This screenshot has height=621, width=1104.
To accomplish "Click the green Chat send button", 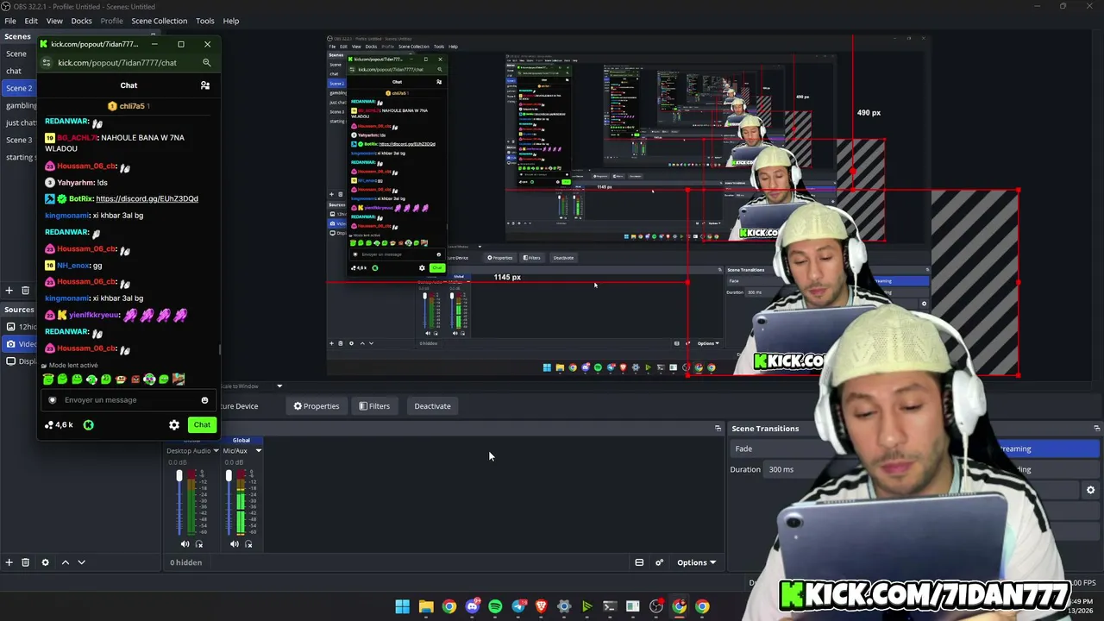I will point(202,424).
